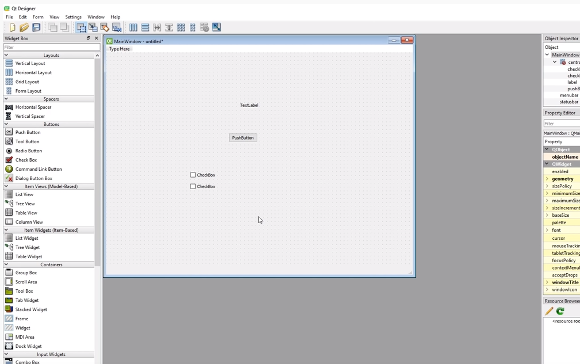This screenshot has width=580, height=364.
Task: Open the Form menu
Action: coord(38,17)
